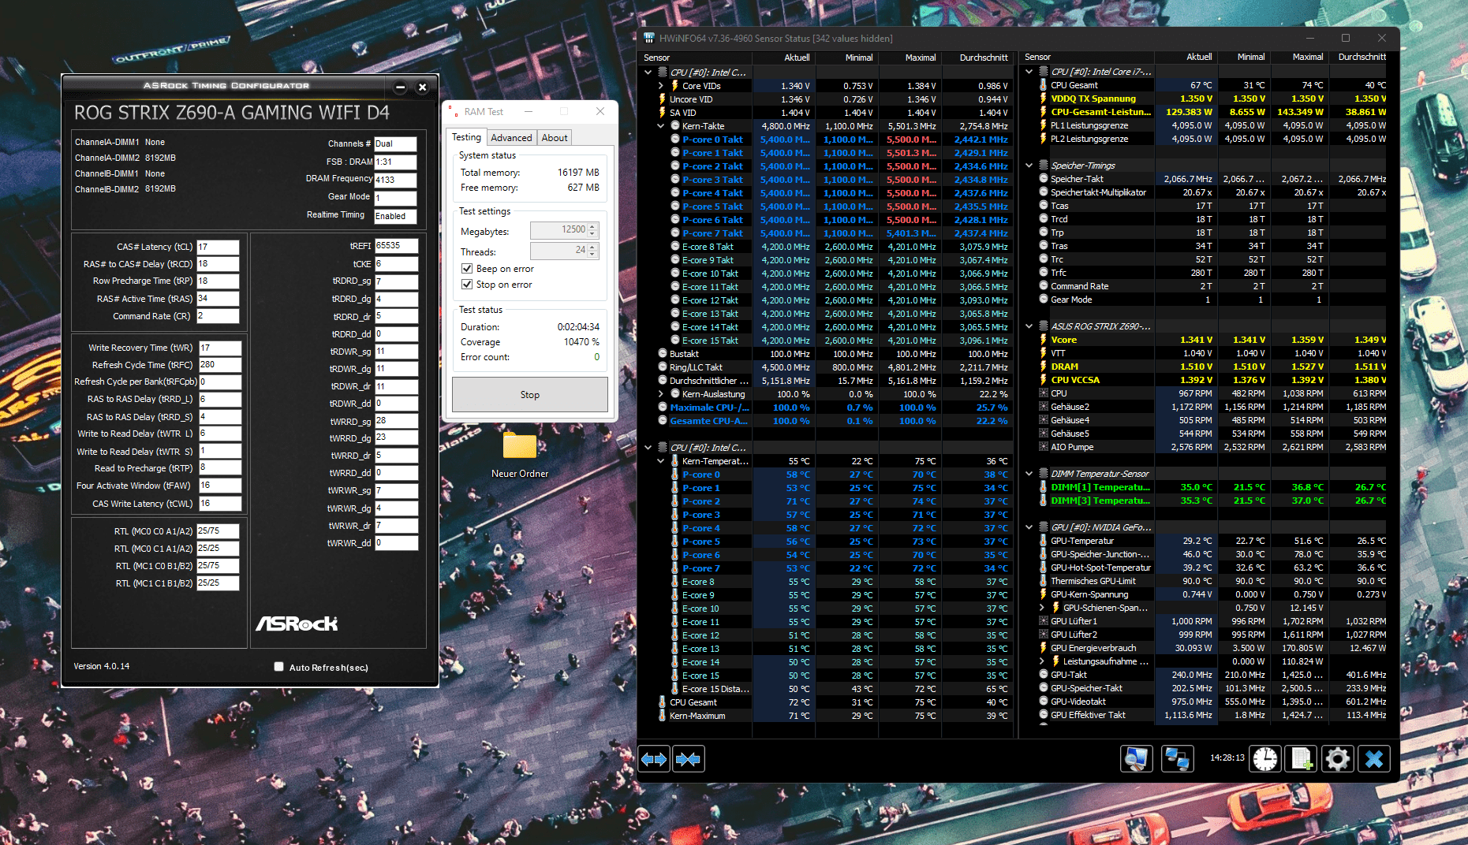Expand the Leistungsaufnahme tree row
The image size is (1468, 845).
1042,661
